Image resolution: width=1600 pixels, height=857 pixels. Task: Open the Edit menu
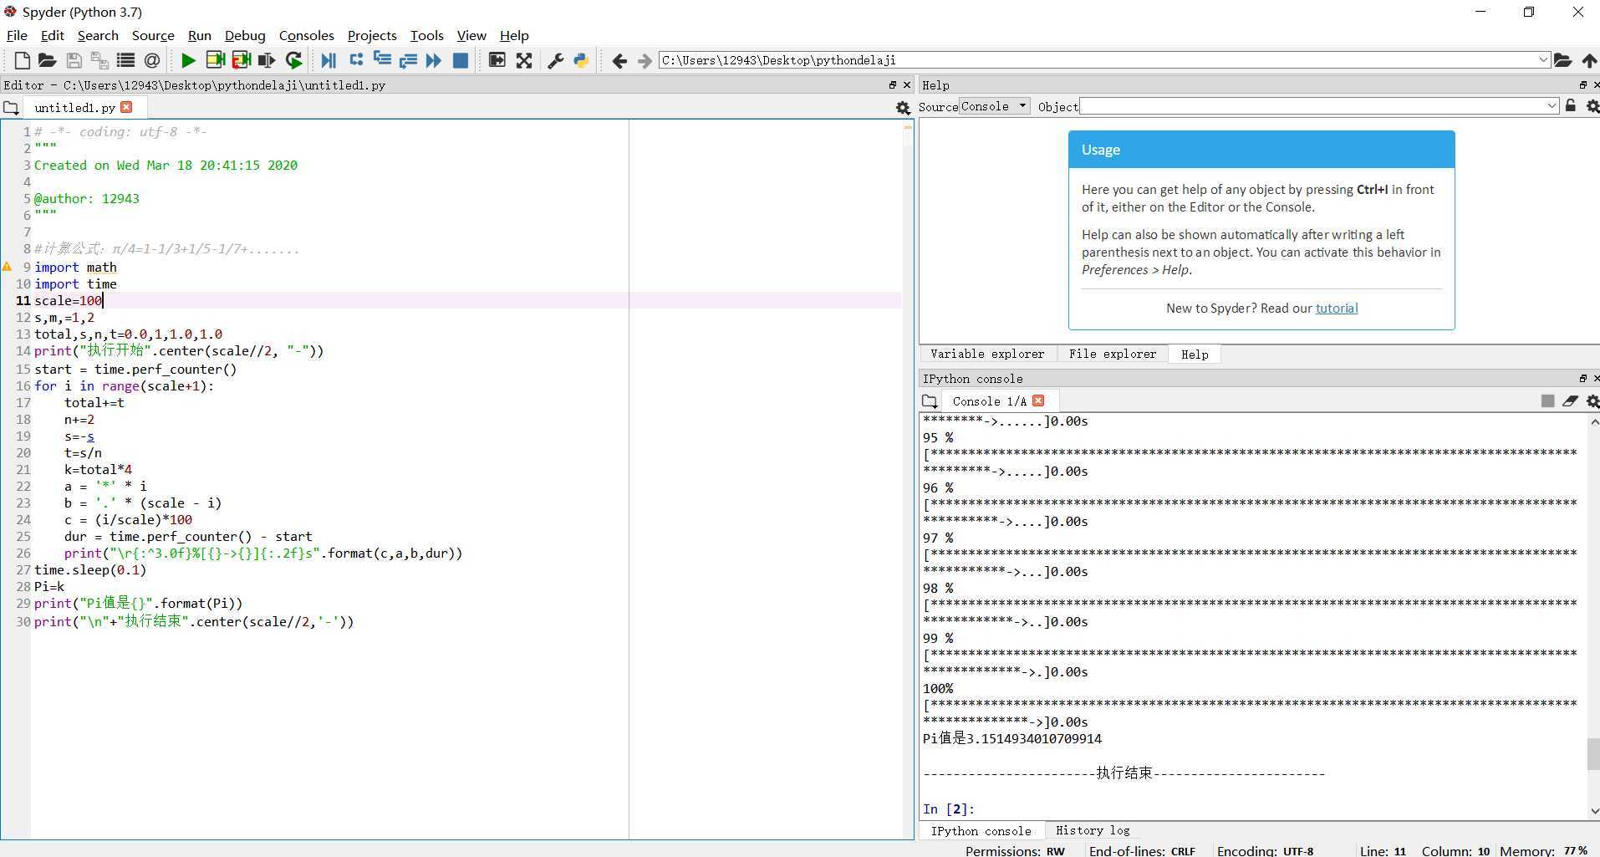pos(52,35)
